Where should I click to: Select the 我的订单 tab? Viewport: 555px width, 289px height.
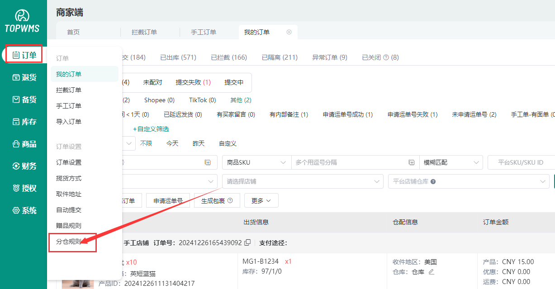coord(257,32)
